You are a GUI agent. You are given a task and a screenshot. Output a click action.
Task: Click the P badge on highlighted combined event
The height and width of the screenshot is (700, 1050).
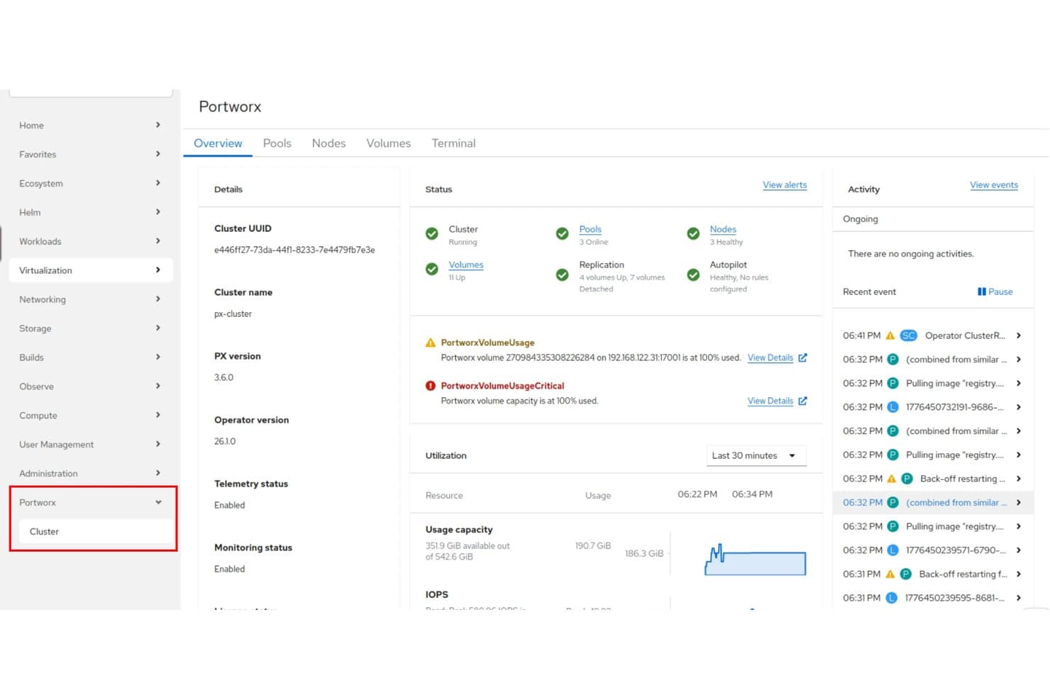pyautogui.click(x=892, y=503)
